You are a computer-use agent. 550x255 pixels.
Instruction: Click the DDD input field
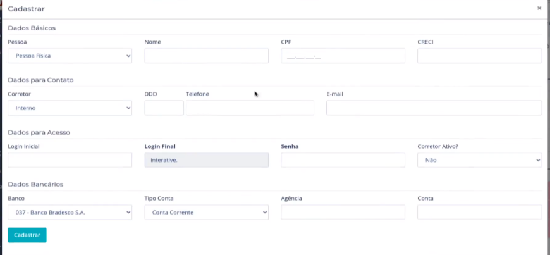pyautogui.click(x=164, y=108)
